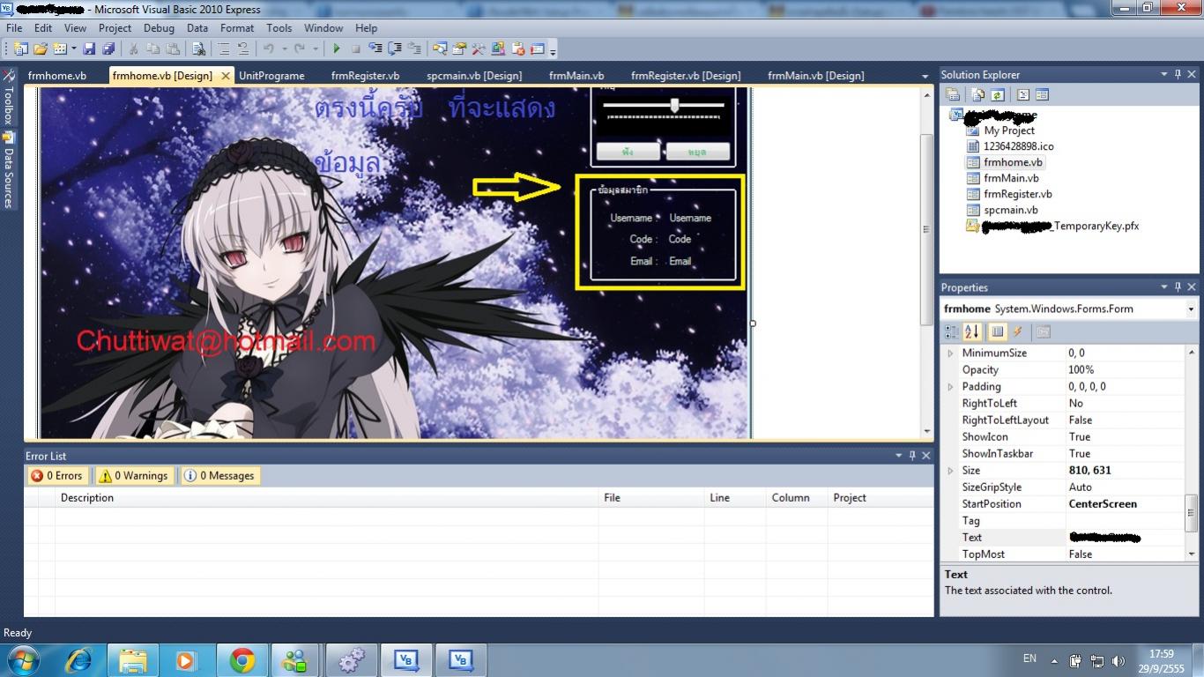The height and width of the screenshot is (677, 1204).
Task: Click the Comment out selected lines icon
Action: click(224, 48)
